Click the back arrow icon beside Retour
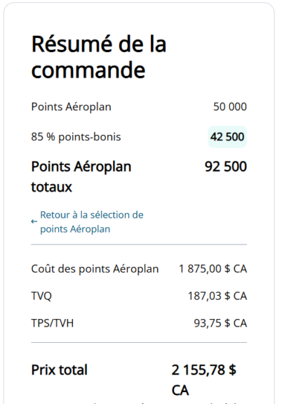Image resolution: width=282 pixels, height=404 pixels. point(34,221)
